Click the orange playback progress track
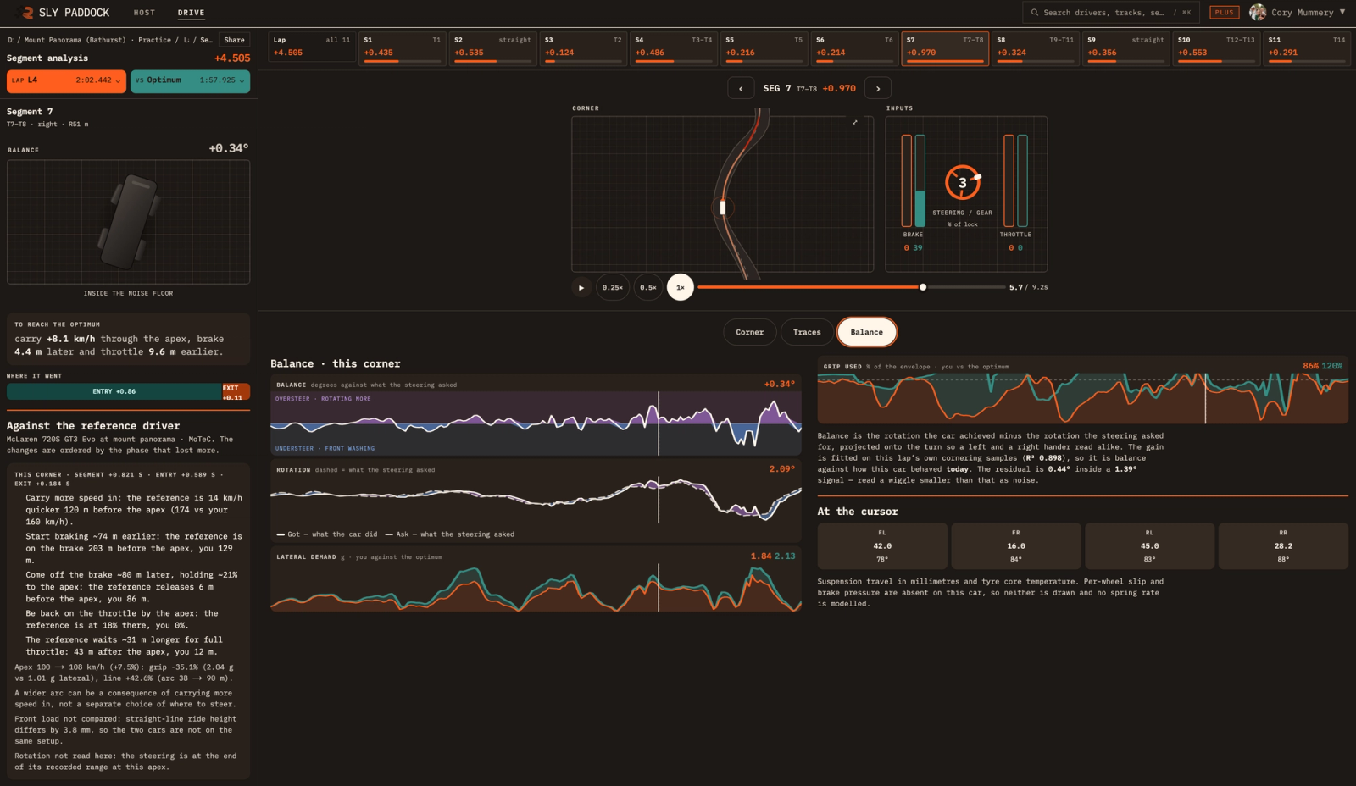The height and width of the screenshot is (786, 1356). tap(809, 287)
